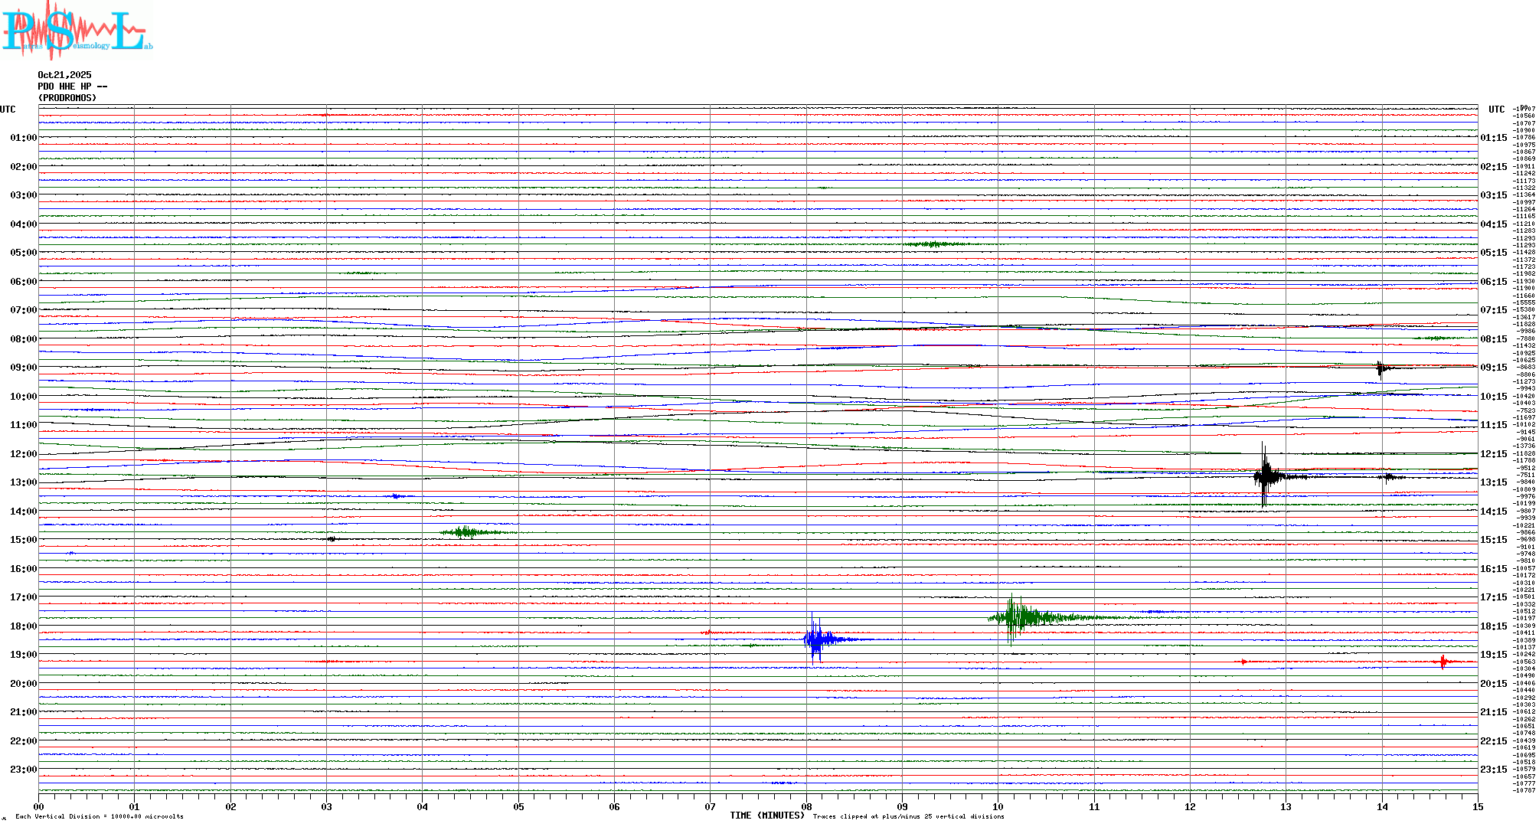The image size is (1539, 827).
Task: Click the blue seismic event near 18:00
Action: coord(816,639)
